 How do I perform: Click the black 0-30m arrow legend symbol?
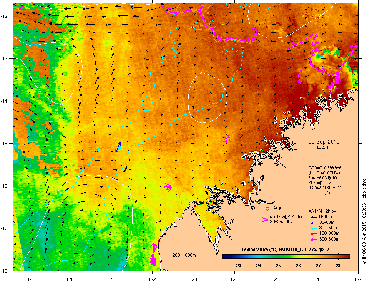(314, 217)
